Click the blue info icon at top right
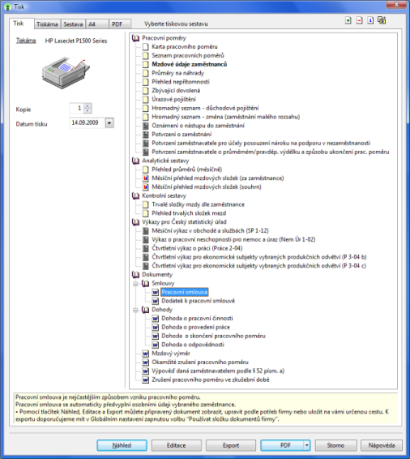 point(370,20)
